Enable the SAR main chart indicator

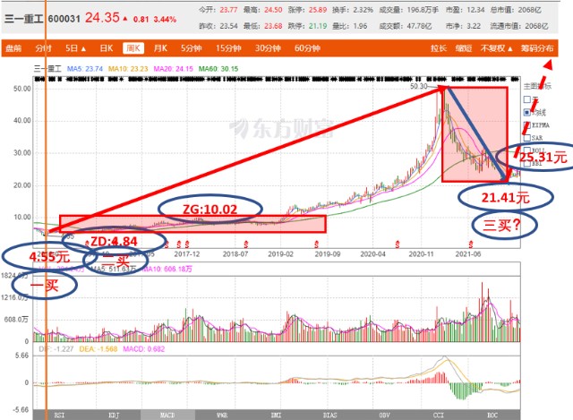pyautogui.click(x=526, y=139)
